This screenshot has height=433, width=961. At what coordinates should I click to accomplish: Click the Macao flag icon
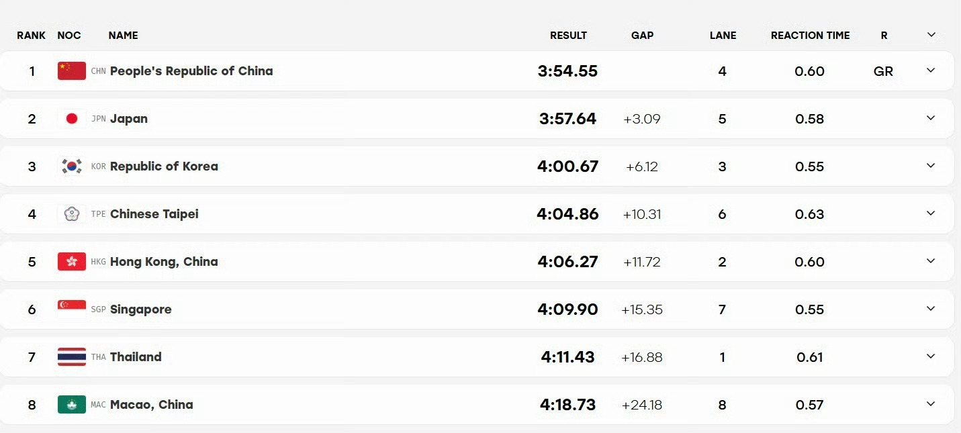click(72, 405)
